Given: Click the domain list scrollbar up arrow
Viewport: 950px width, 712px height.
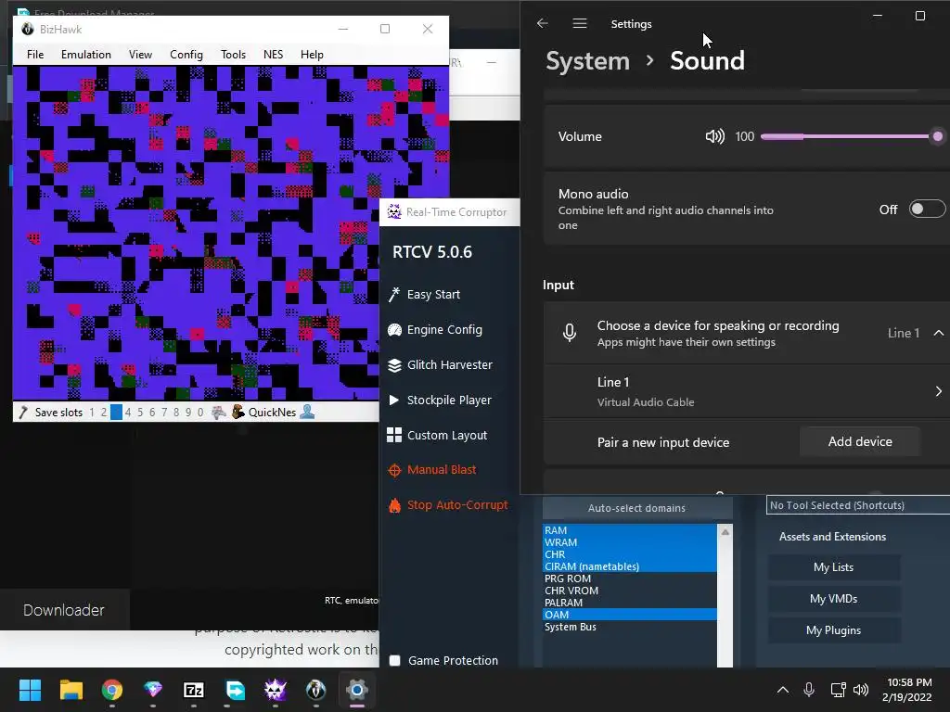Looking at the screenshot, I should coord(725,531).
